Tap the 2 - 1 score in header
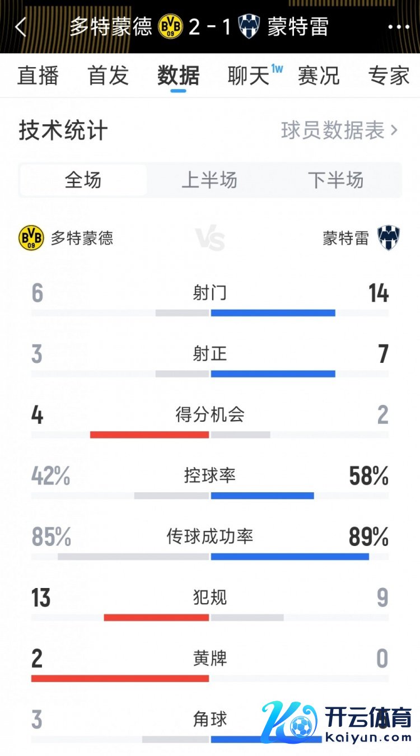Image resolution: width=420 pixels, height=756 pixels. pyautogui.click(x=210, y=27)
